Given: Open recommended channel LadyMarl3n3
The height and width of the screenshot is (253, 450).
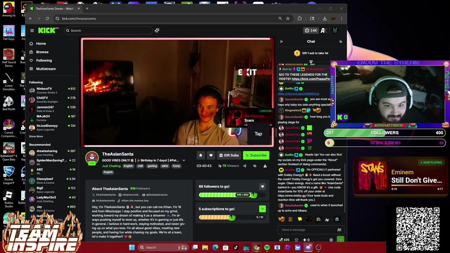Looking at the screenshot, I should (52, 199).
